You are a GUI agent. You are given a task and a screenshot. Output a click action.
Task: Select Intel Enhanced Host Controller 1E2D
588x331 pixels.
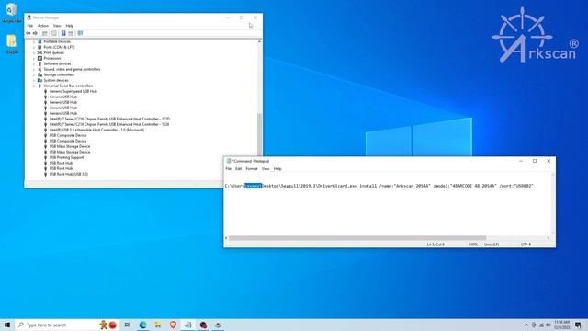(109, 119)
